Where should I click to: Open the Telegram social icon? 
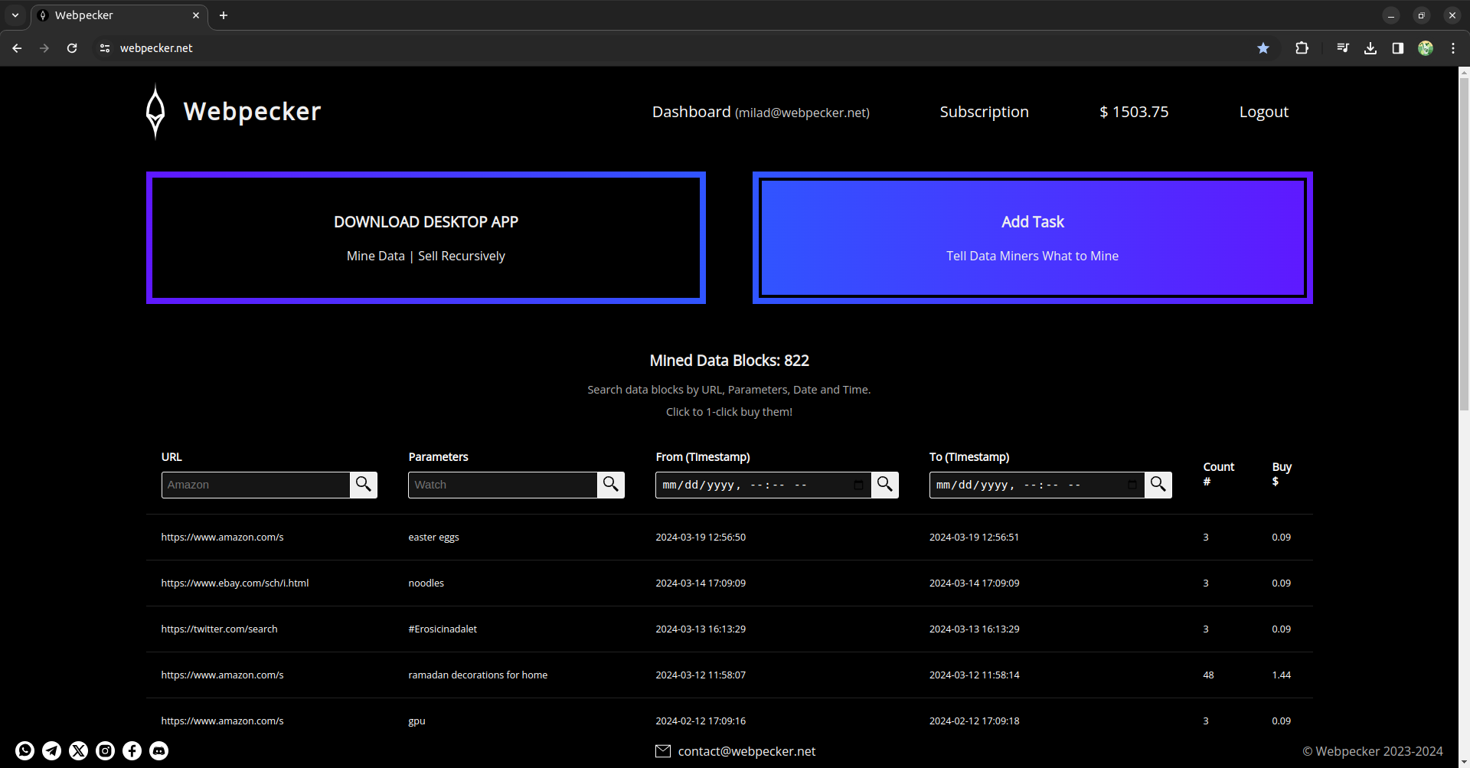click(x=51, y=750)
